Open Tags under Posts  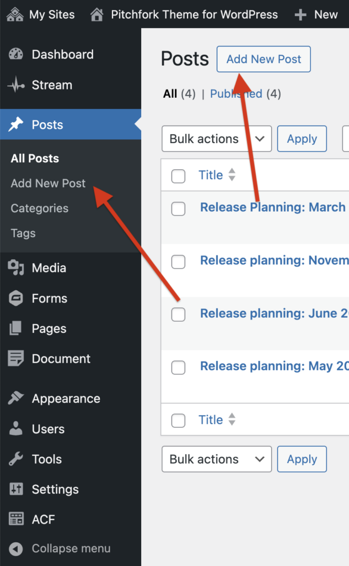[x=23, y=233]
